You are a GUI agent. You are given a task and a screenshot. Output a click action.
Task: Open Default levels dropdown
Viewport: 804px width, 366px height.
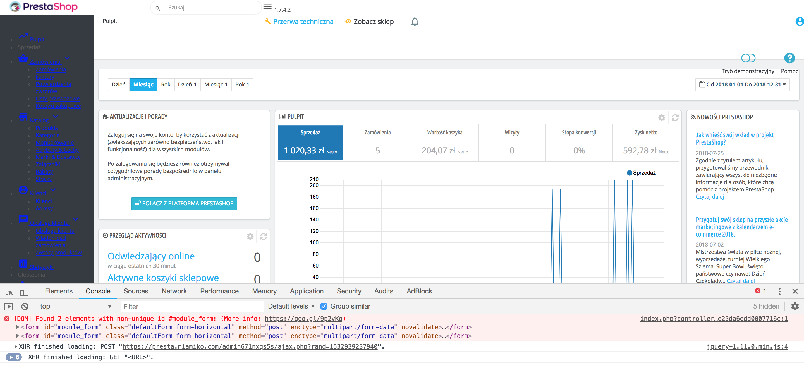click(291, 307)
